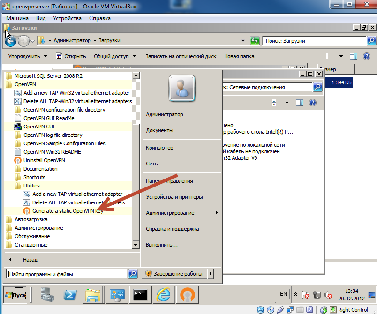Open shutdown options arrow next to Завершение работы
Image resolution: width=377 pixels, height=314 pixels.
coord(211,274)
